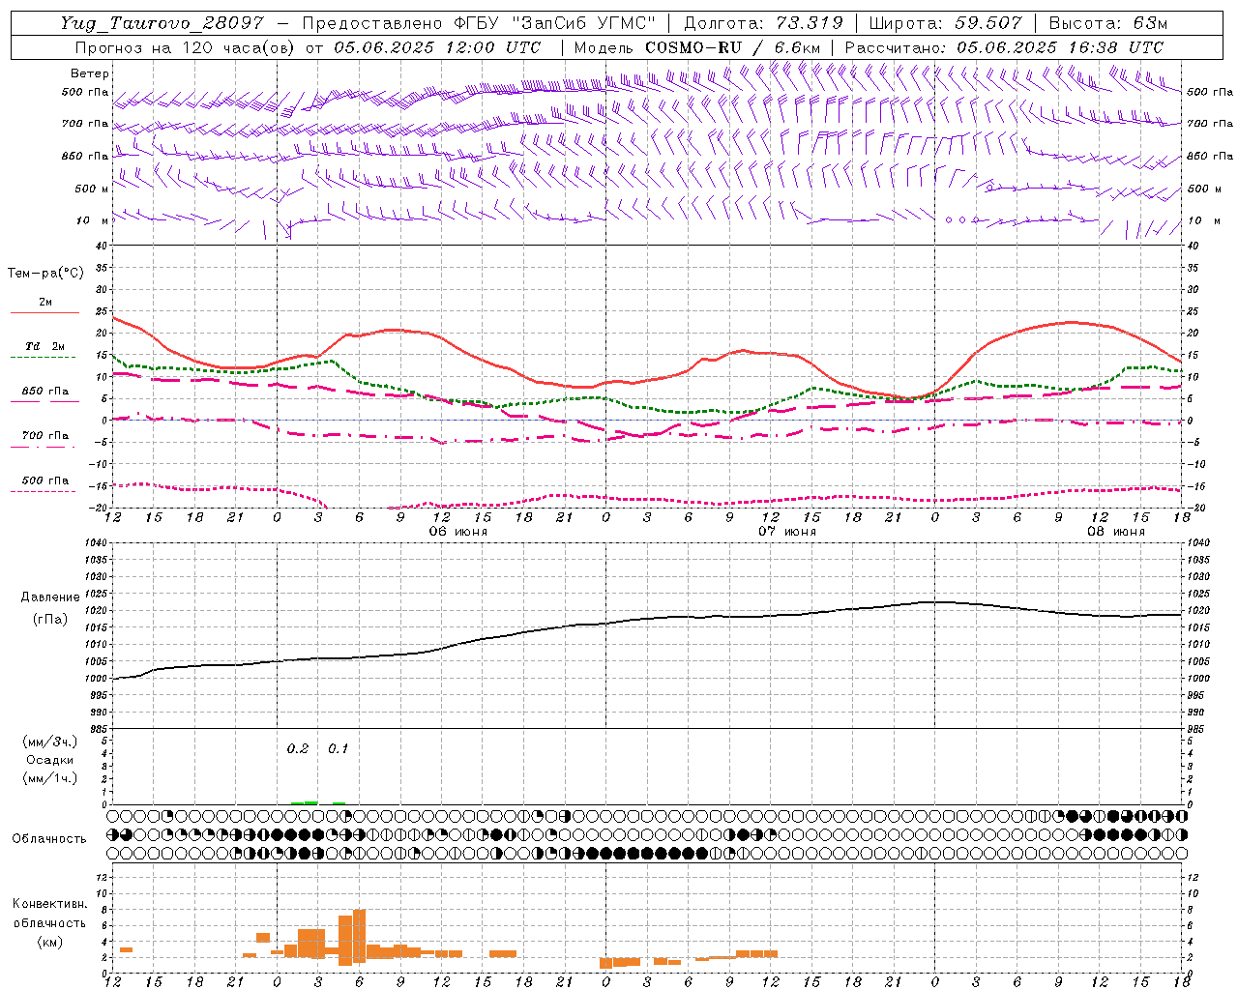
Task: Click the Модель COSMO-RU / 6.6км label
Action: click(696, 47)
